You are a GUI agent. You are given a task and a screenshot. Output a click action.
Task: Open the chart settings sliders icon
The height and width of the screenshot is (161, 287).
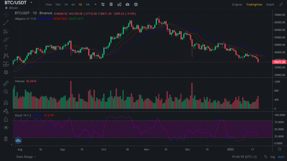tap(103, 5)
